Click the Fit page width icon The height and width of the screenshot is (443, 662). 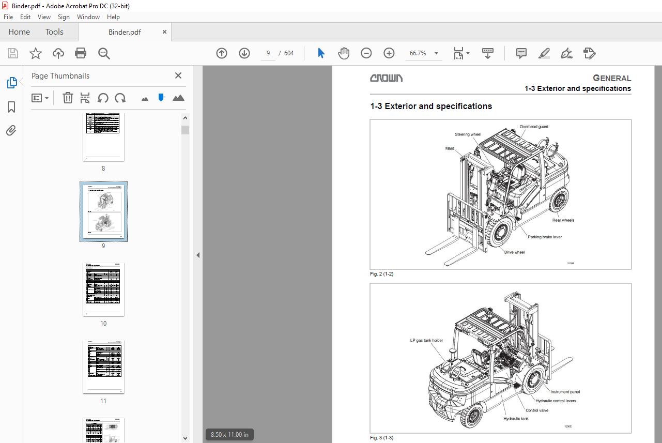(x=458, y=53)
